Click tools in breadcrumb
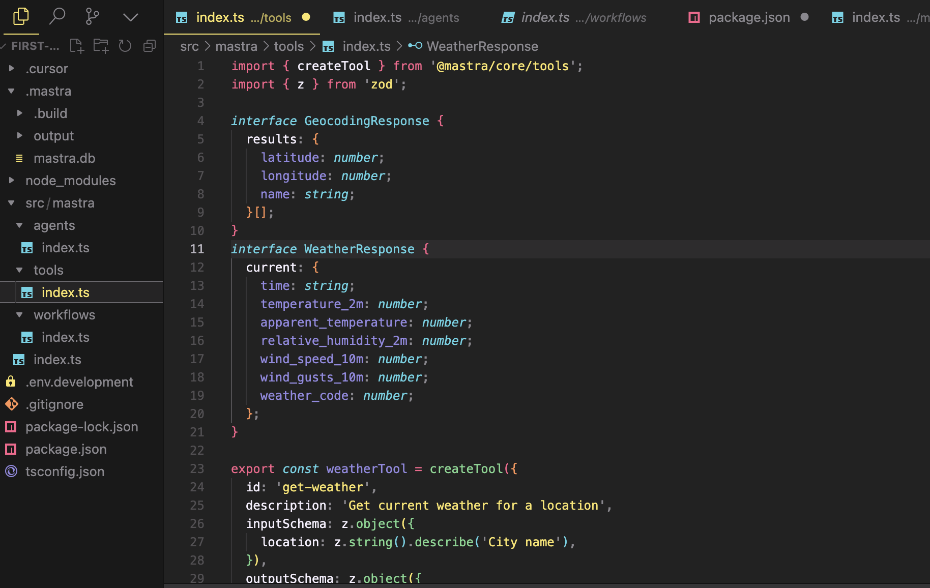Screen dimensions: 930x588 [x=288, y=46]
